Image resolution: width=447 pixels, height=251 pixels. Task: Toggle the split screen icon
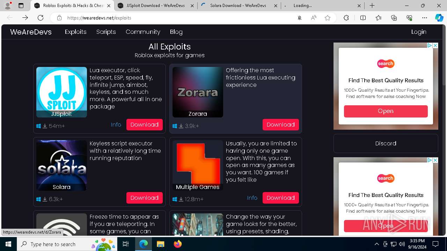363,18
